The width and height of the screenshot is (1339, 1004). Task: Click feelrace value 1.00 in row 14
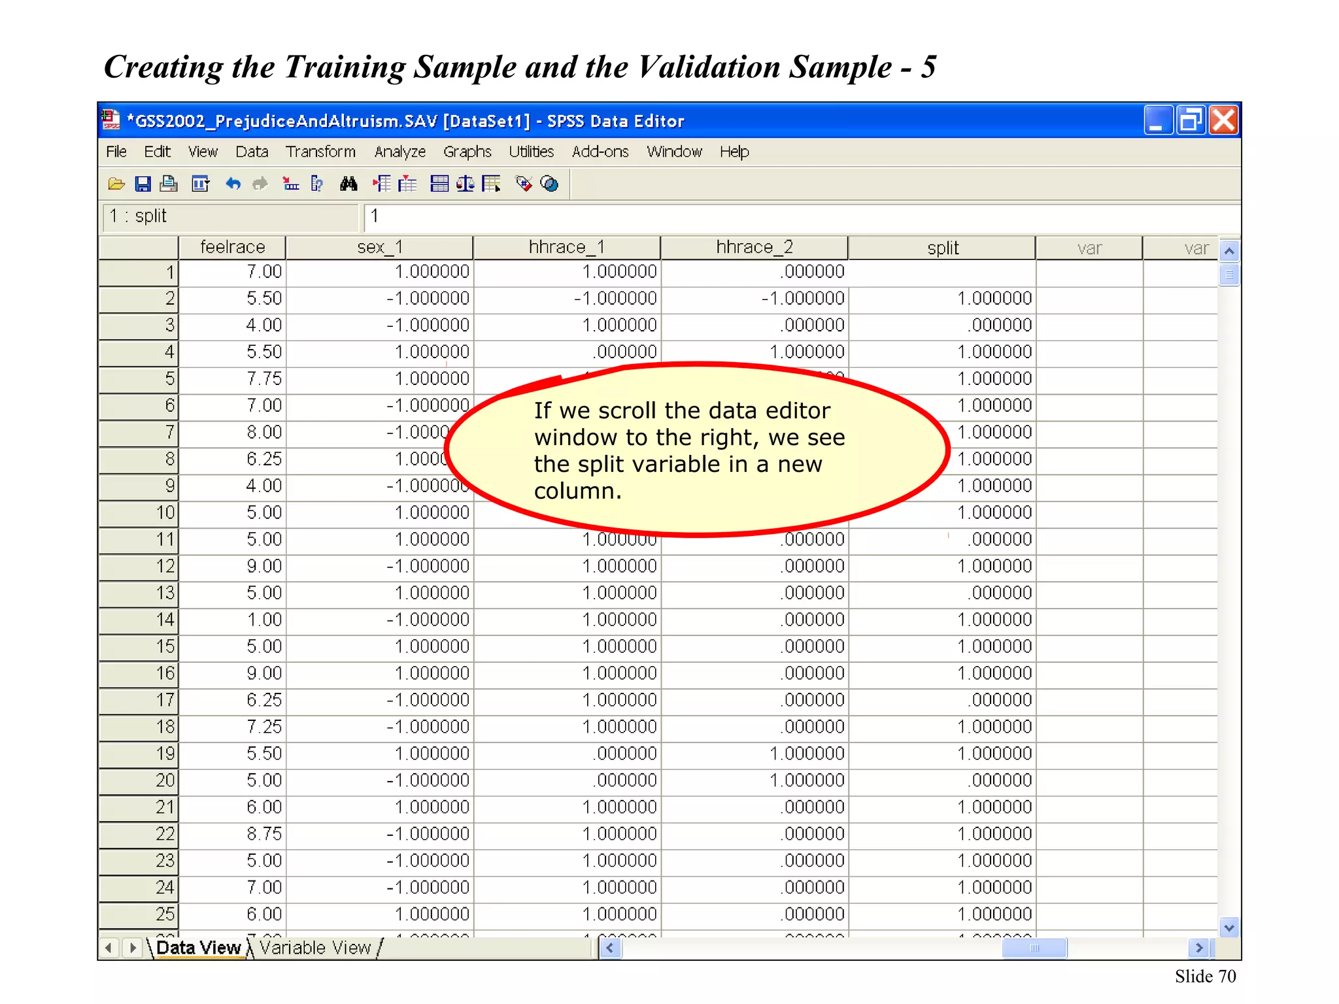(x=232, y=620)
